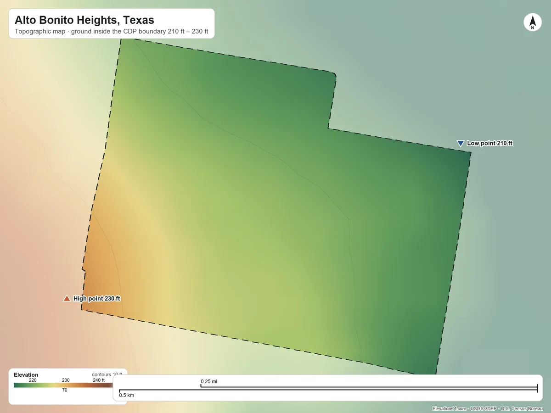This screenshot has height=413, width=551.
Task: Click the '220' legend tick label
Action: tap(33, 380)
